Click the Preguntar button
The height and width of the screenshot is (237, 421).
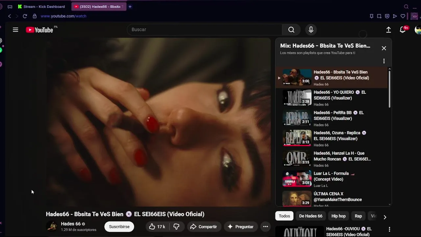pos(240,226)
